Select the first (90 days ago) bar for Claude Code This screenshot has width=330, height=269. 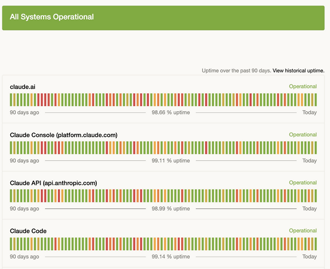pos(11,244)
